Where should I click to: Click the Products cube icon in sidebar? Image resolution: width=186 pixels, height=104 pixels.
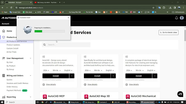point(4,37)
